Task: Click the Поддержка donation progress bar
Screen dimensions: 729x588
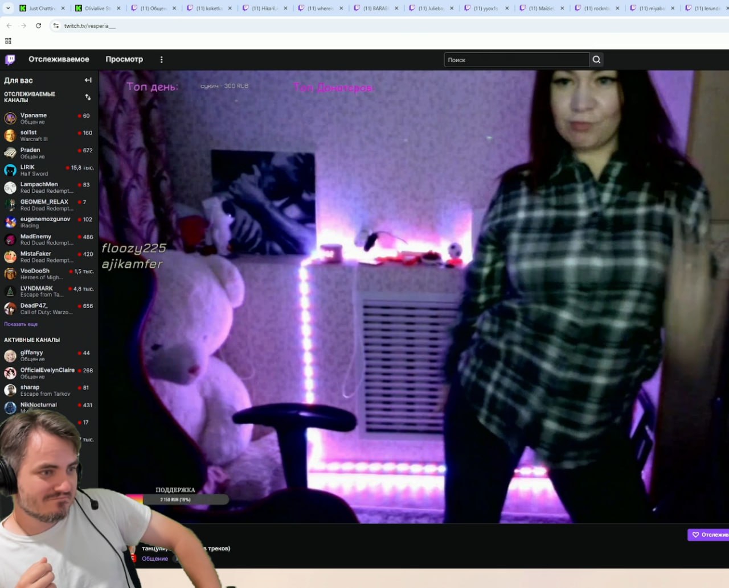Action: pos(177,499)
